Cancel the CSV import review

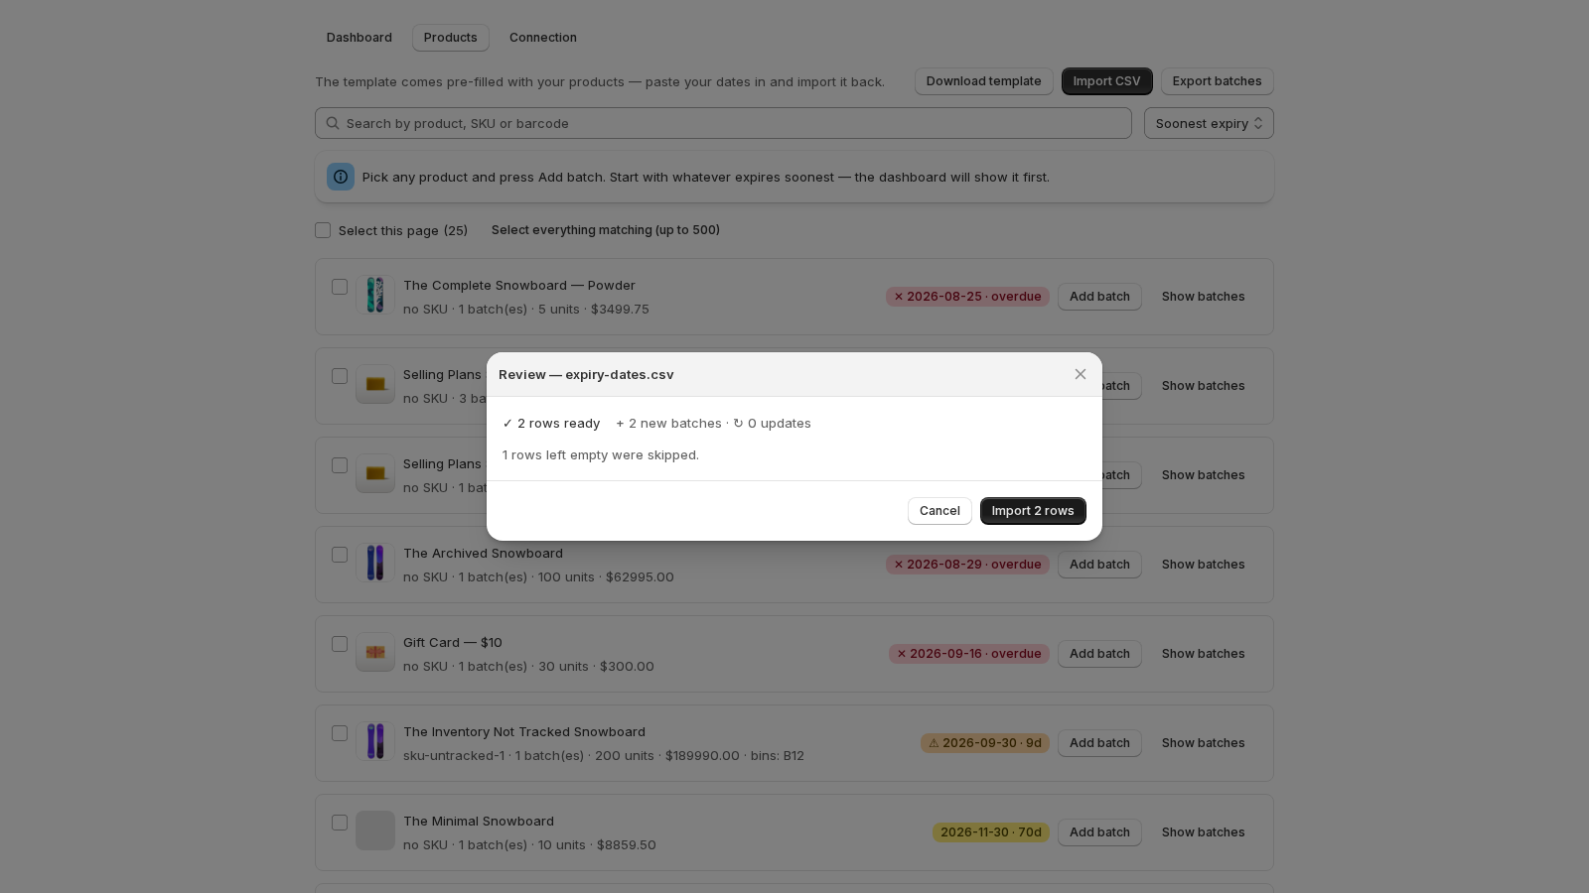[x=939, y=511]
